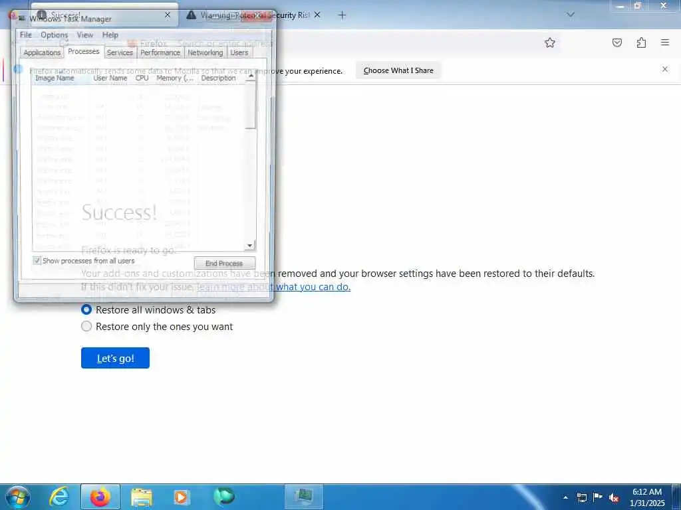Open the Performance tab in Task Manager
The image size is (681, 510).
tap(160, 53)
